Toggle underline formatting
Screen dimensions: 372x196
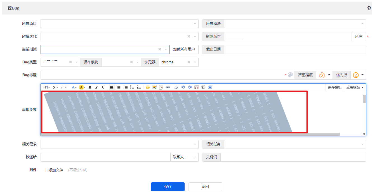point(103,87)
